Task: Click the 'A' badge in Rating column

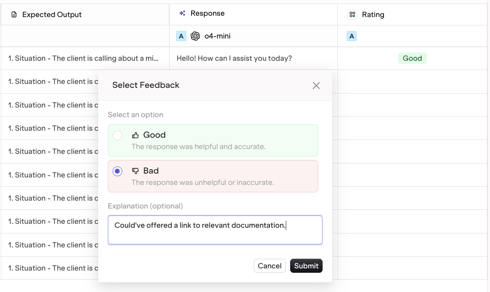Action: 352,36
